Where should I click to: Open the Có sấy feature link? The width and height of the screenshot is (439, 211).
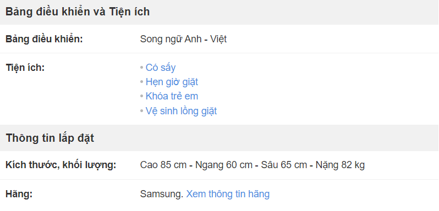pyautogui.click(x=161, y=68)
